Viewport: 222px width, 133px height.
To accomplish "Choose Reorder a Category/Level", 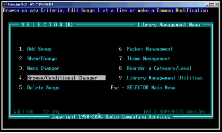I will coord(159,69).
